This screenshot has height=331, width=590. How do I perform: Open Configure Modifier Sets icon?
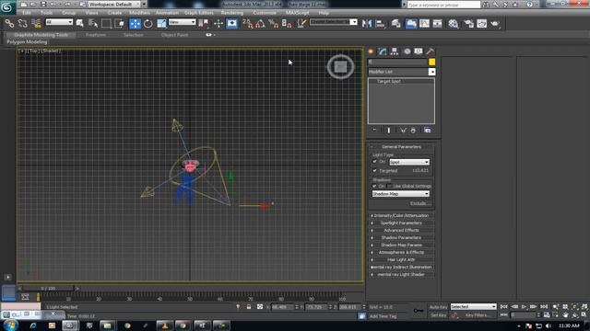click(x=428, y=131)
